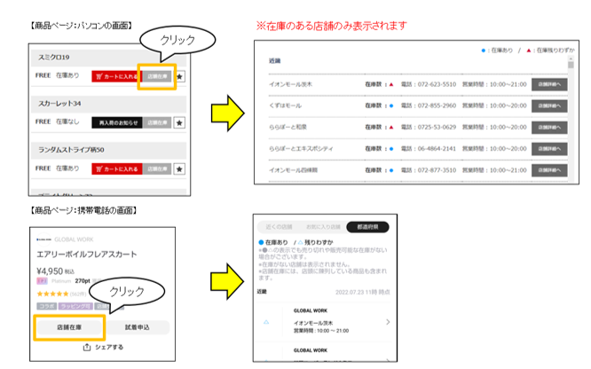
Task: Add ランダムストライプ柄50 to cart with the red button
Action: (x=115, y=168)
